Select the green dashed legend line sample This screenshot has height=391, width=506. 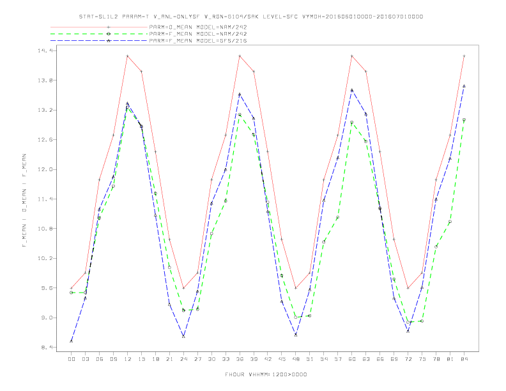click(99, 34)
